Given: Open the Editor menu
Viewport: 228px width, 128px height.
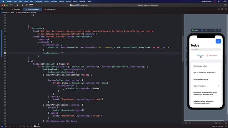Looking at the screenshot, I should [x=47, y=1].
